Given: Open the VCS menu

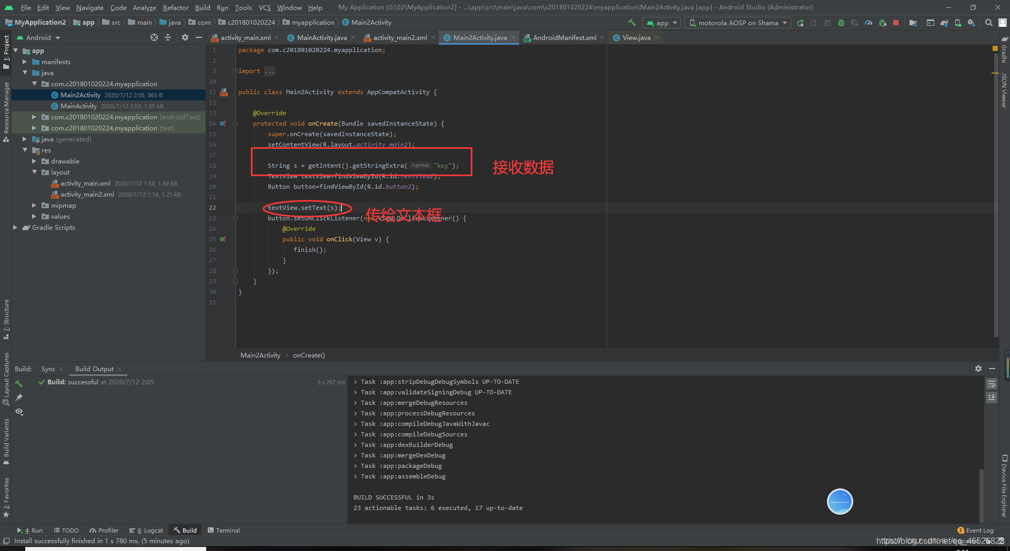Looking at the screenshot, I should coord(265,7).
